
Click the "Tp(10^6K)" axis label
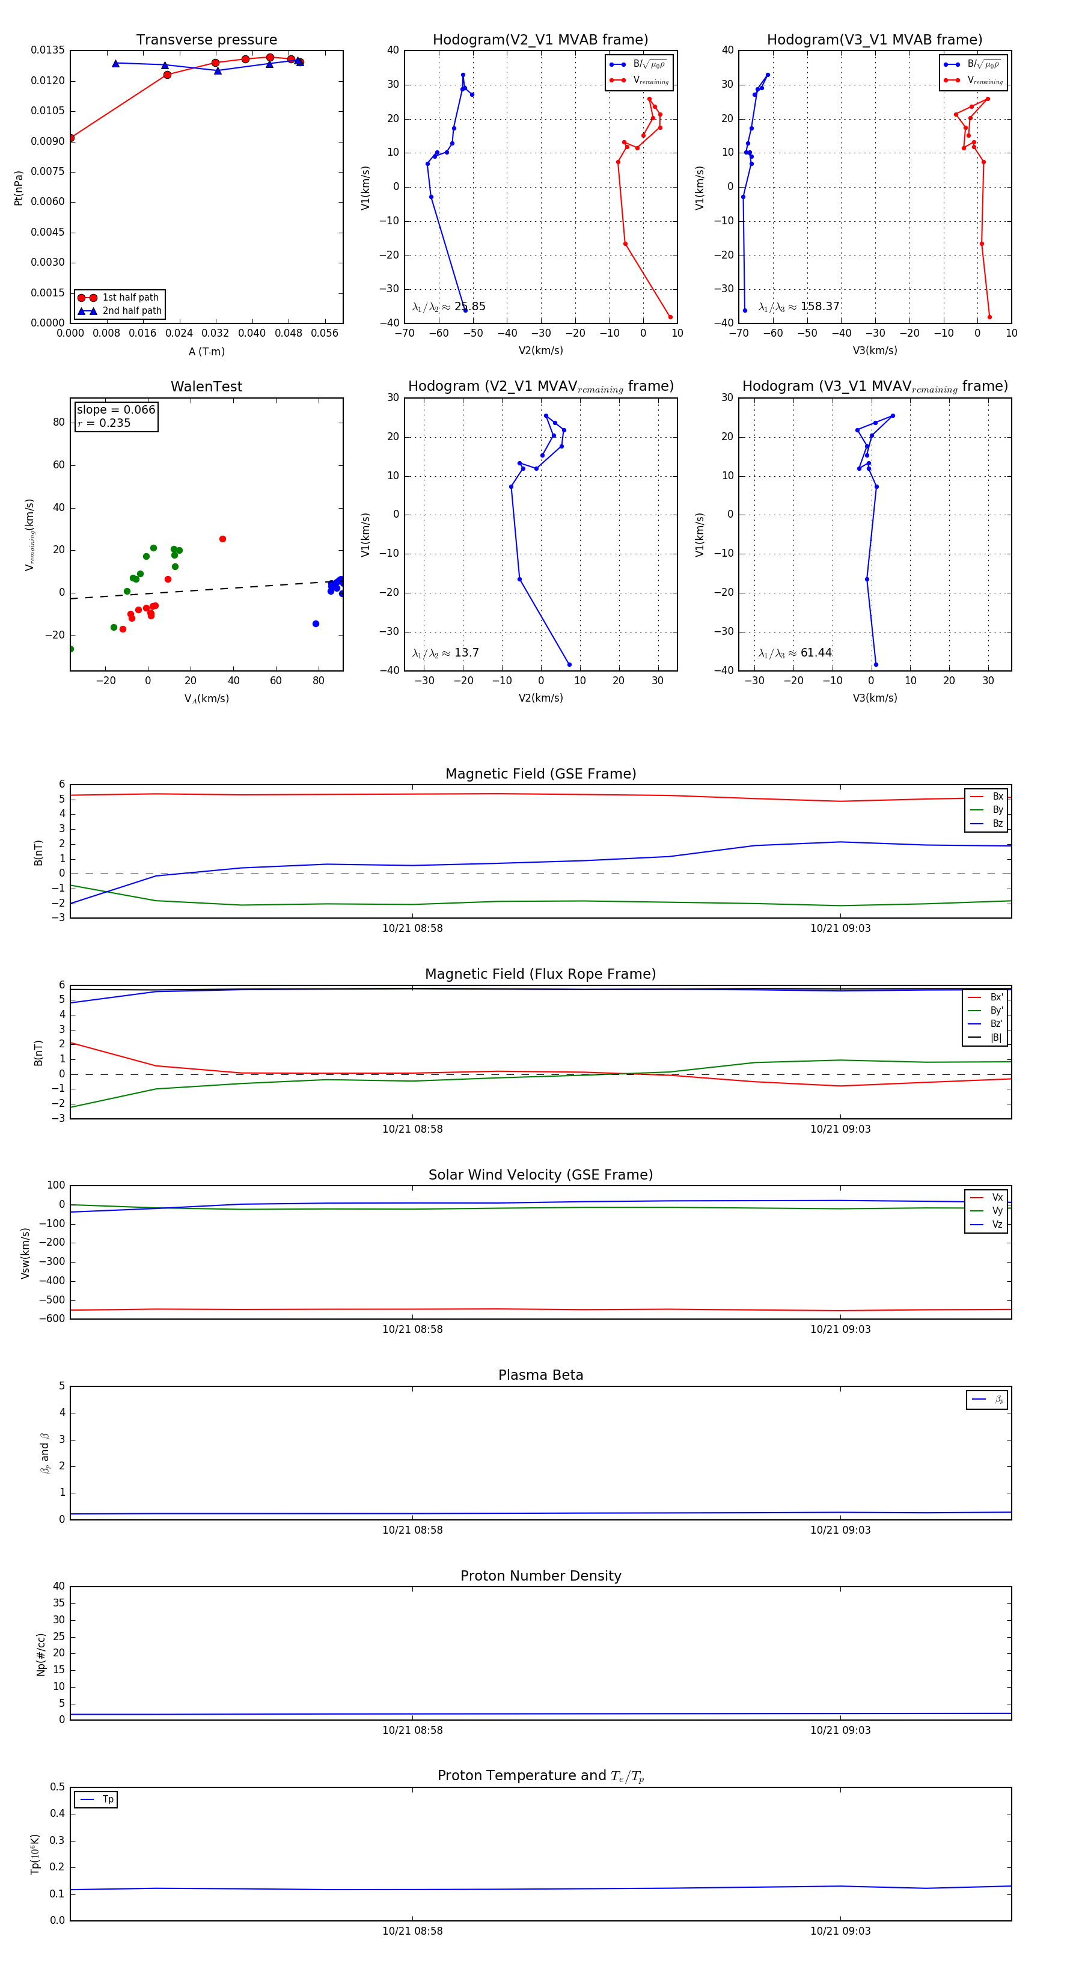pos(35,1854)
